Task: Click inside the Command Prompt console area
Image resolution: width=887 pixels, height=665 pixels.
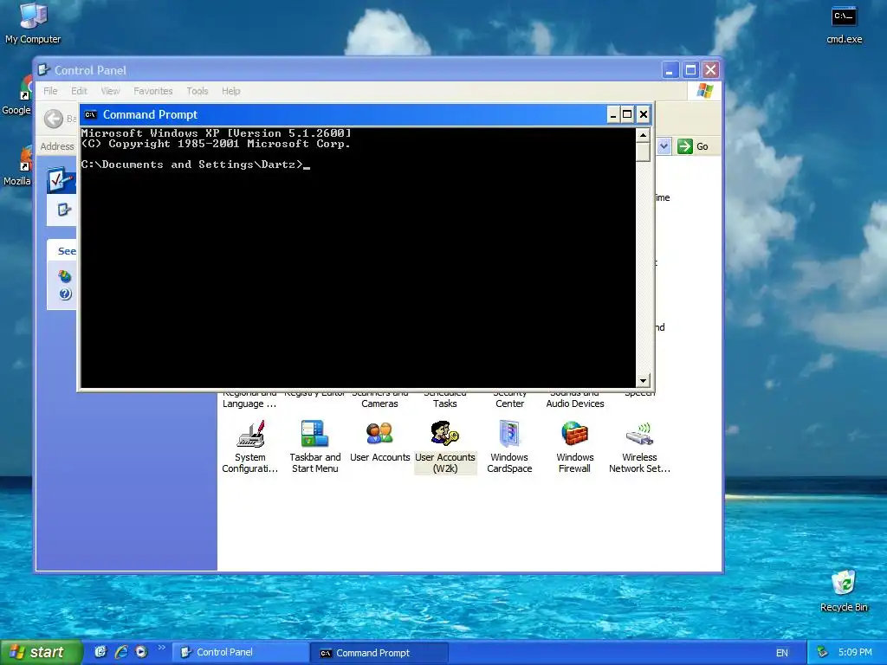Action: pyautogui.click(x=358, y=258)
